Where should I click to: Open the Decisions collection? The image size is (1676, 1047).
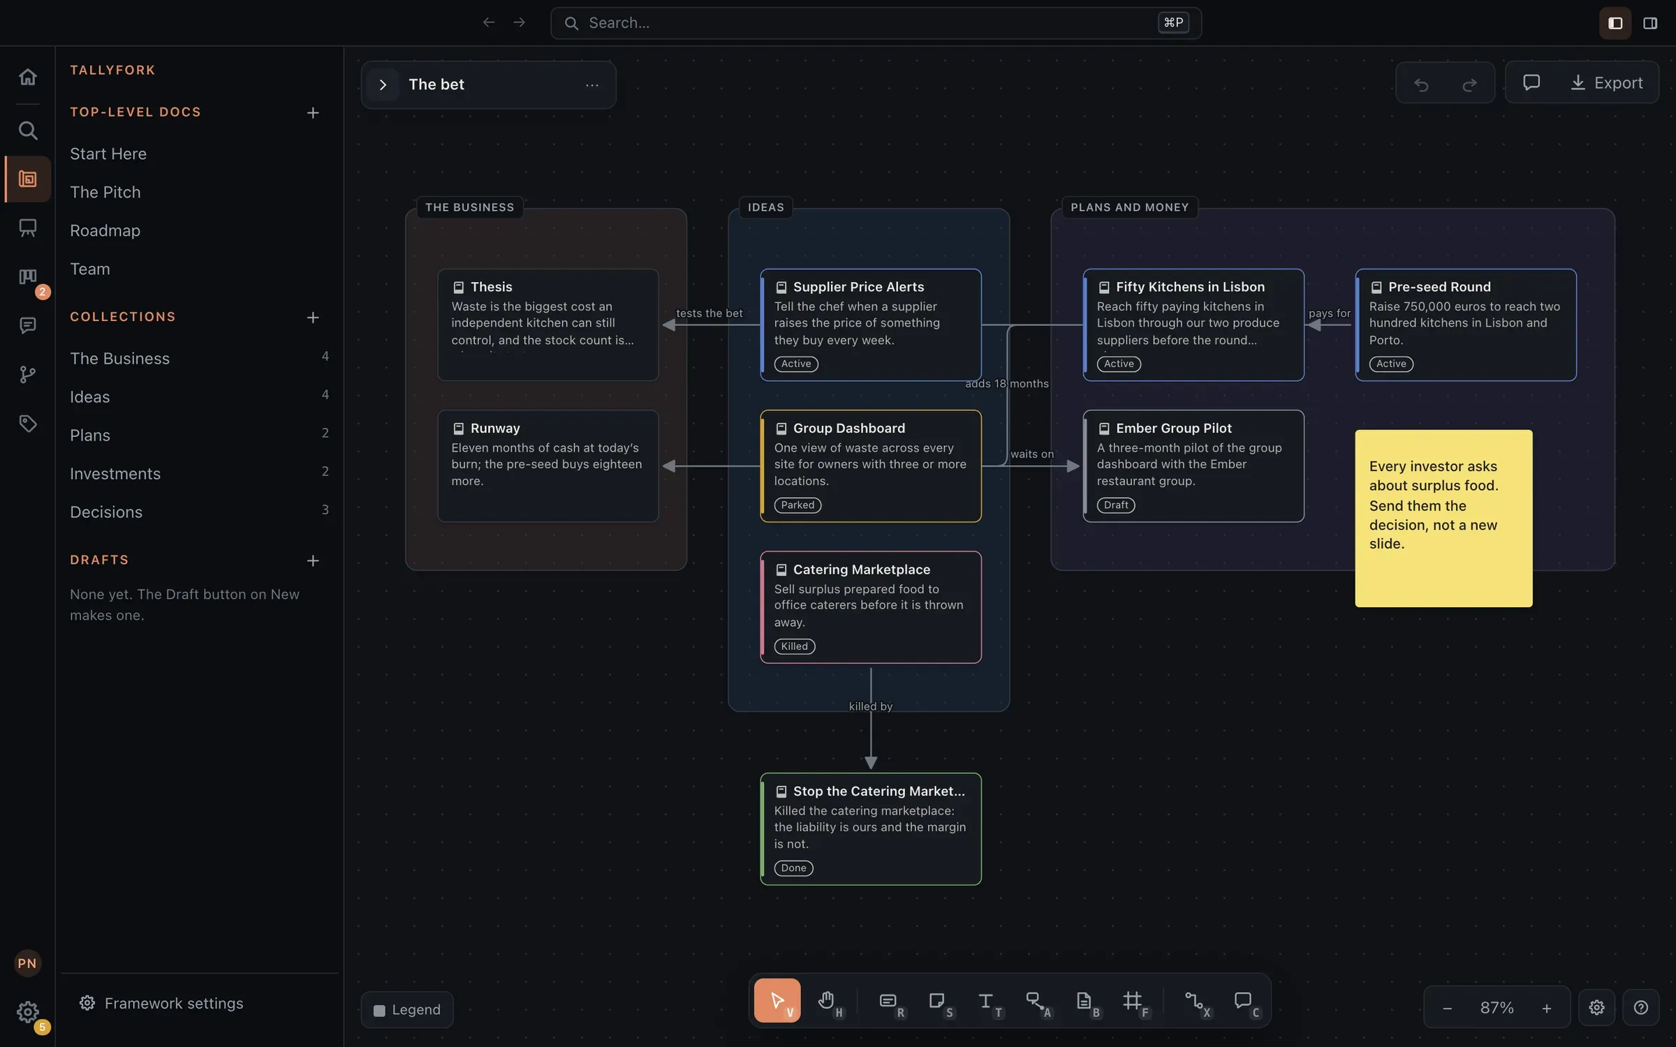point(199,512)
